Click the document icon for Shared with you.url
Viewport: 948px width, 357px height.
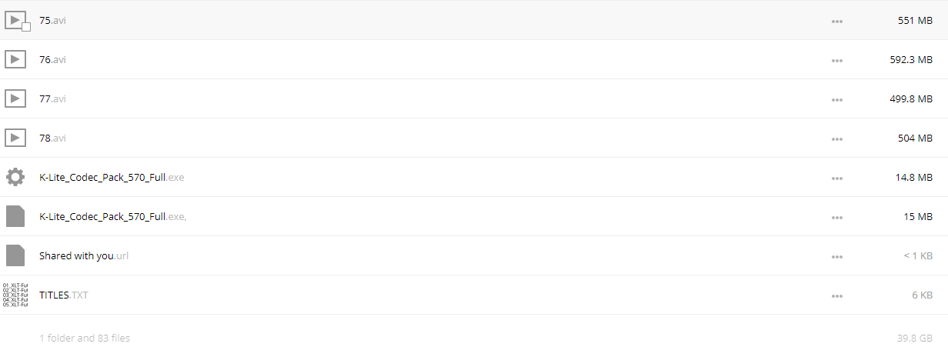[x=15, y=255]
